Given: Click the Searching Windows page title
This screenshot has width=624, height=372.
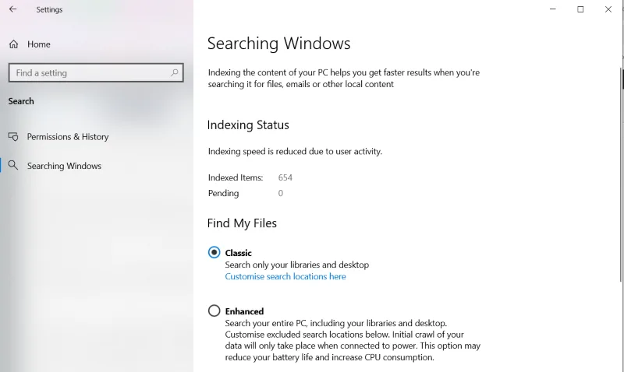Looking at the screenshot, I should (279, 44).
